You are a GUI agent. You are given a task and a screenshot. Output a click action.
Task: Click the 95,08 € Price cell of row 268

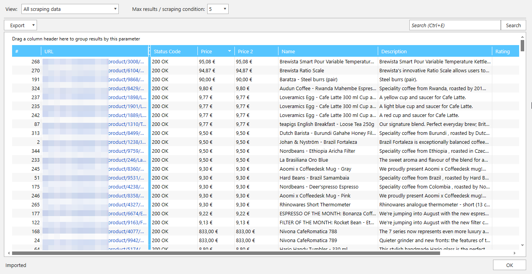coord(216,61)
